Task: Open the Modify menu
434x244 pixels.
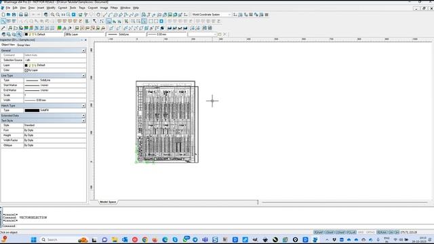Action: [51, 7]
